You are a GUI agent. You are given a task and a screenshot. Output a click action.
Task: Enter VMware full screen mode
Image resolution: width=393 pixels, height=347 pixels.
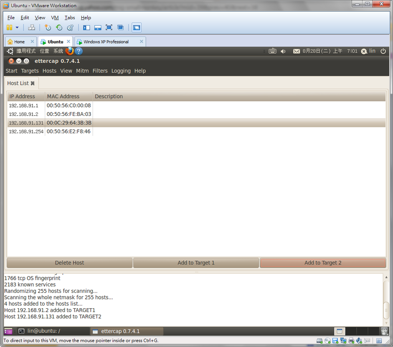click(x=109, y=28)
